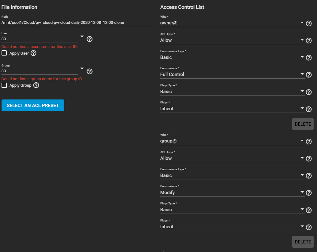
Task: Show help for owner@ Flags Inherit
Action: pyautogui.click(x=308, y=109)
